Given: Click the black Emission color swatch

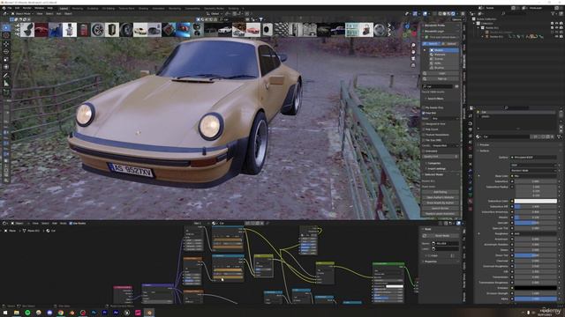Looking at the screenshot, I should pyautogui.click(x=536, y=288).
